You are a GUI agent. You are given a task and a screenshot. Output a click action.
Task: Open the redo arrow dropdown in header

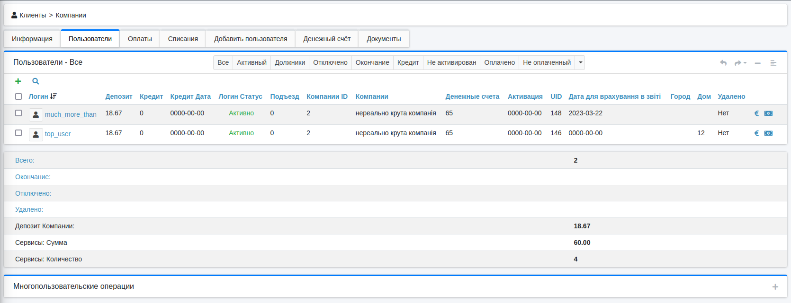(740, 63)
